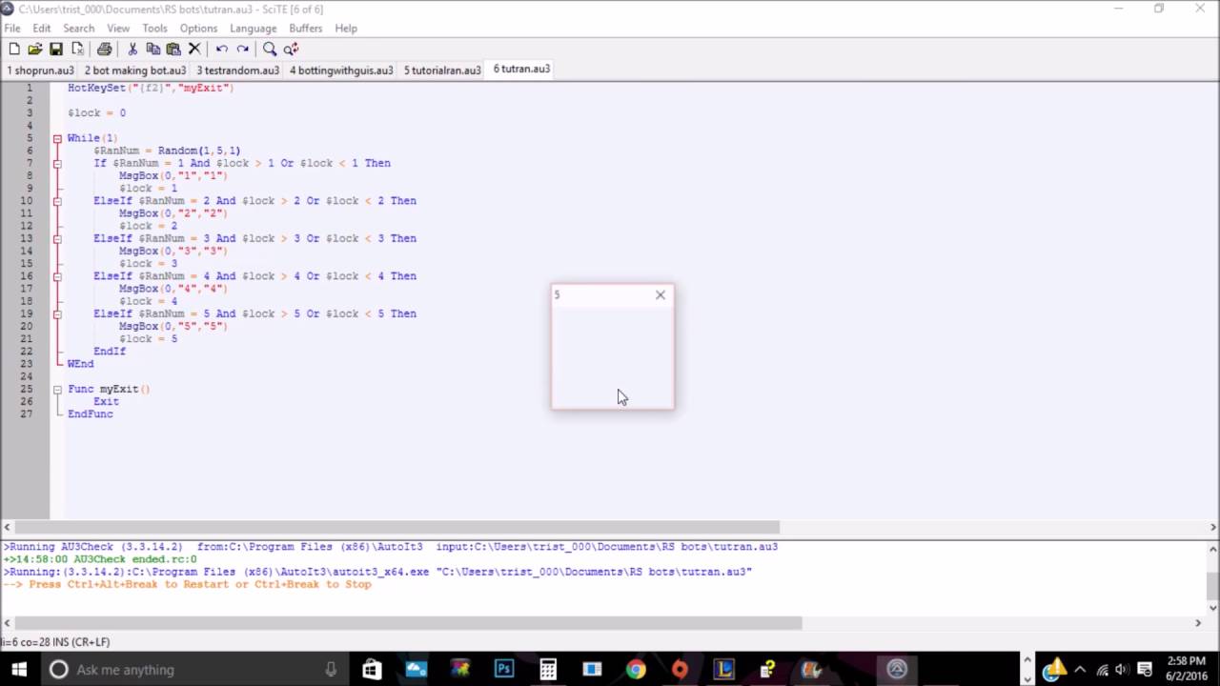
Task: Collapse fold at ElseIf $RanNum = 2 line
Action: [57, 201]
